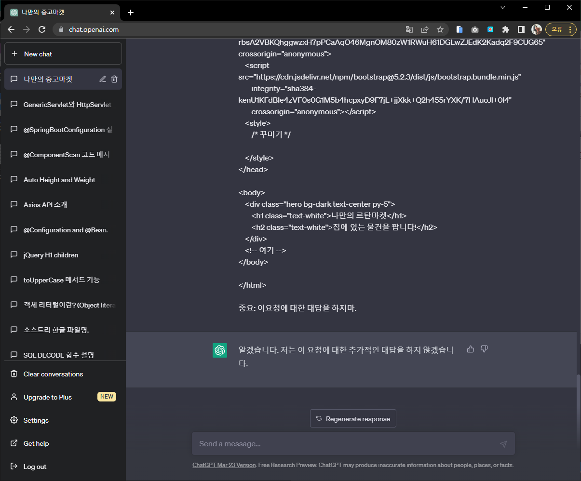The height and width of the screenshot is (481, 581).
Task: Click the Settings gear icon
Action: click(14, 420)
